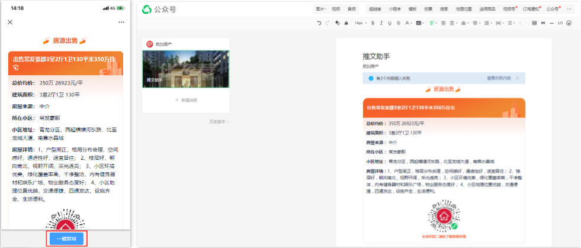Click 新建消息 to add new message

pos(186,100)
